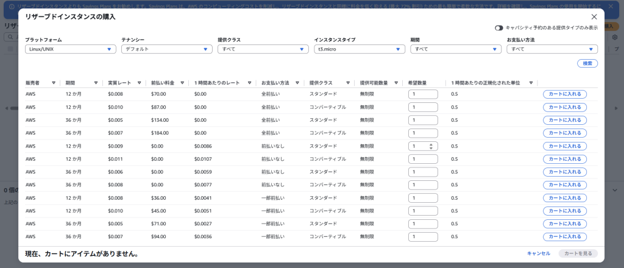Image resolution: width=624 pixels, height=268 pixels.
Task: Click キャンセル link at dialog bottom
Action: pos(538,253)
